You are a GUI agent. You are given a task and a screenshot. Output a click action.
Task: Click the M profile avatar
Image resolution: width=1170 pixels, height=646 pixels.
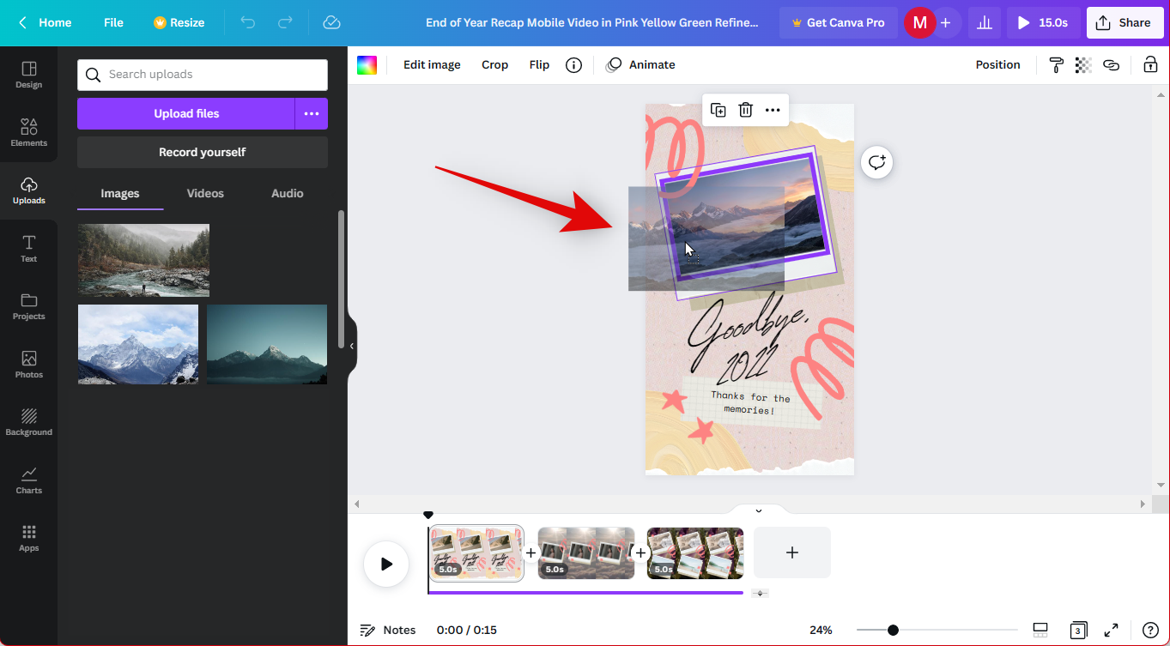pyautogui.click(x=919, y=23)
